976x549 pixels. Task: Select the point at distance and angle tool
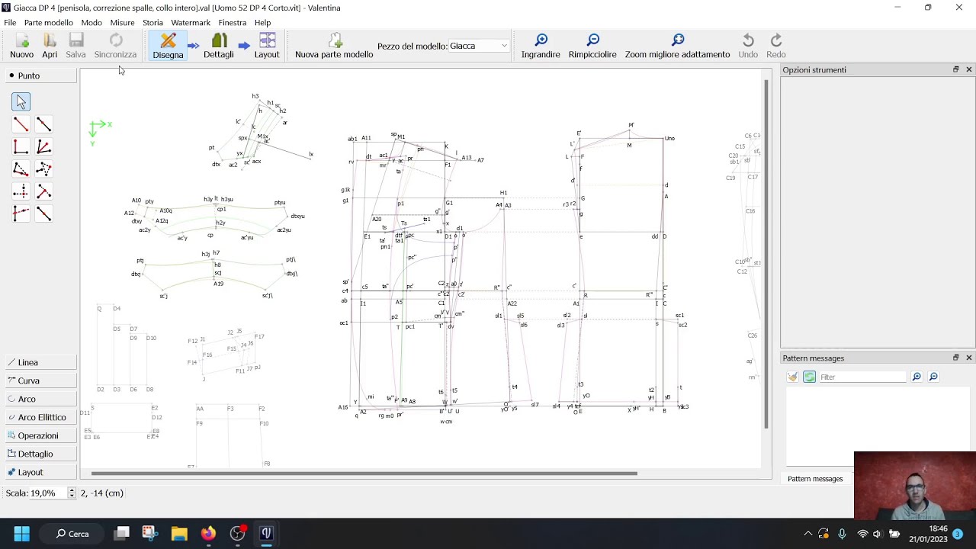tap(21, 124)
